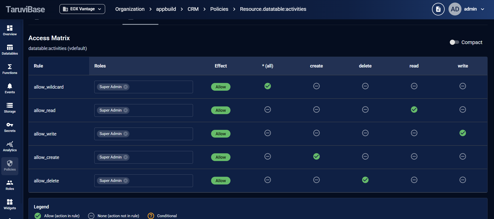The image size is (494, 219).
Task: Click Resource.datatable:activities breadcrumb
Action: pos(273,9)
